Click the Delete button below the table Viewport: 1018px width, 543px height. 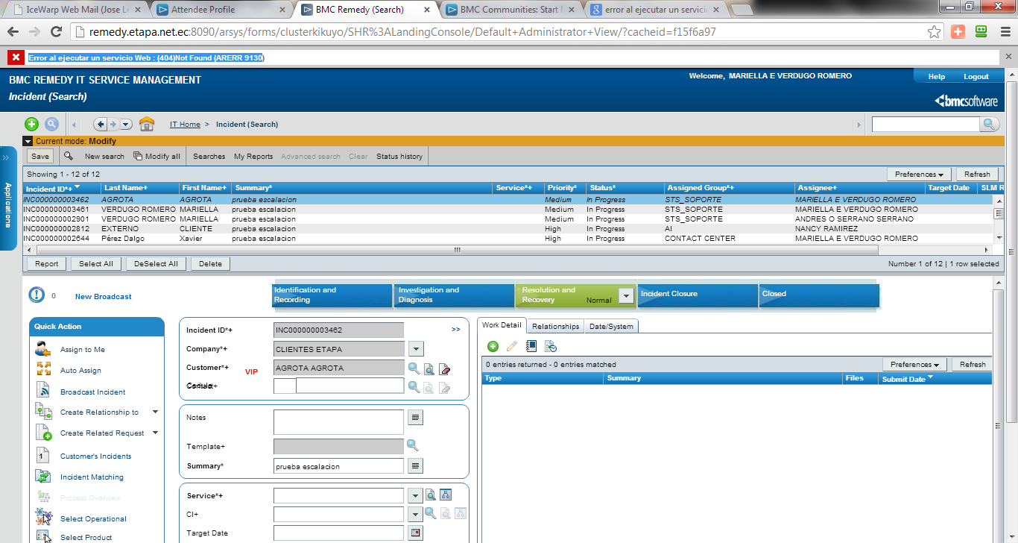coord(210,263)
